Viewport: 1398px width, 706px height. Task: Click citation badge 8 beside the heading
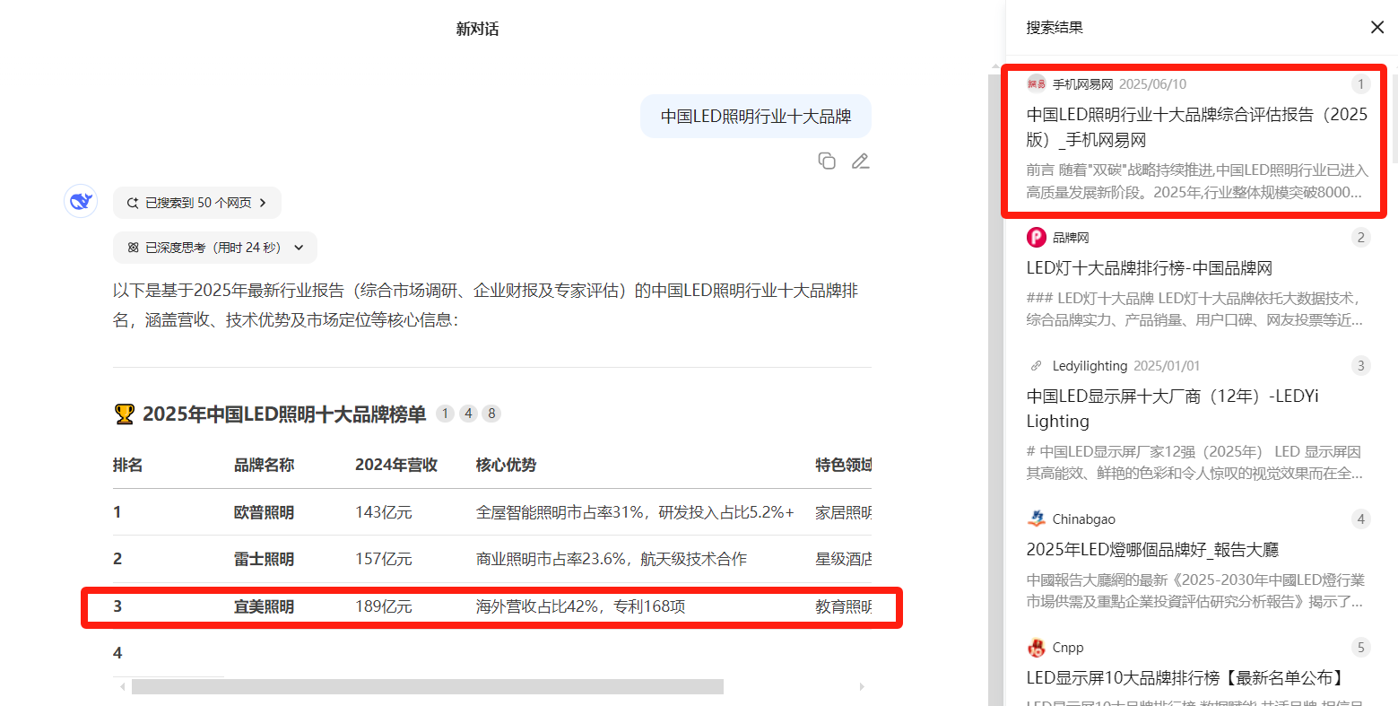[491, 414]
